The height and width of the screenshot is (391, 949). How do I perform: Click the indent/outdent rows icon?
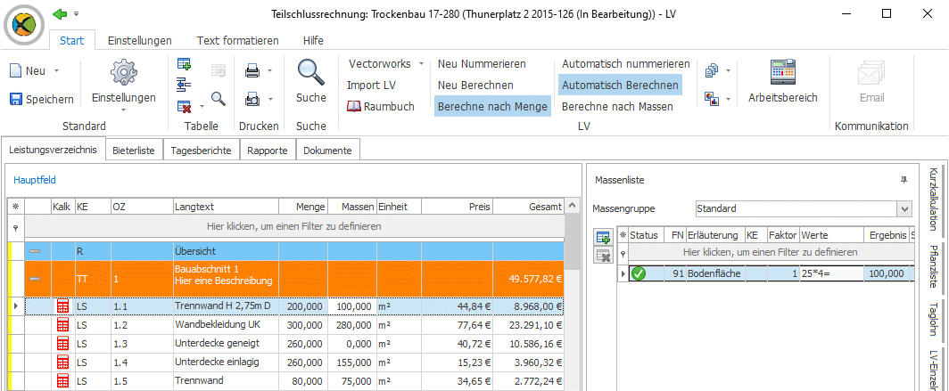(x=184, y=84)
